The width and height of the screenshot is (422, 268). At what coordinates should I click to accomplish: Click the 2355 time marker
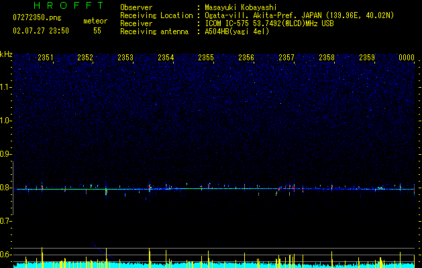[206, 58]
